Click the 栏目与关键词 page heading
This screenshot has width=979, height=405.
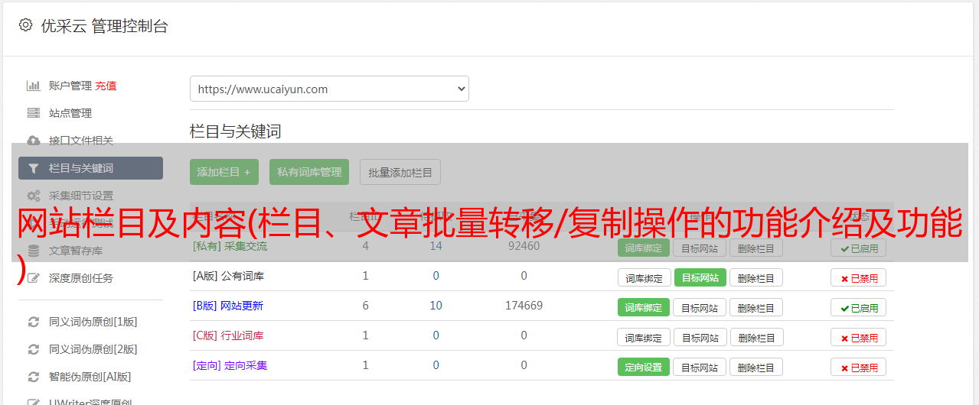click(236, 131)
